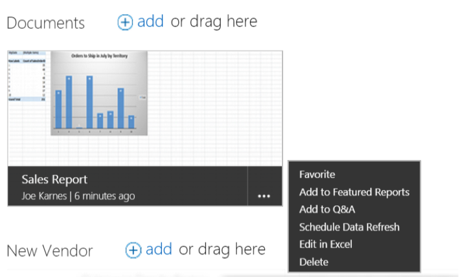Select Edit in Excel option
Image resolution: width=459 pixels, height=277 pixels.
[x=325, y=244]
